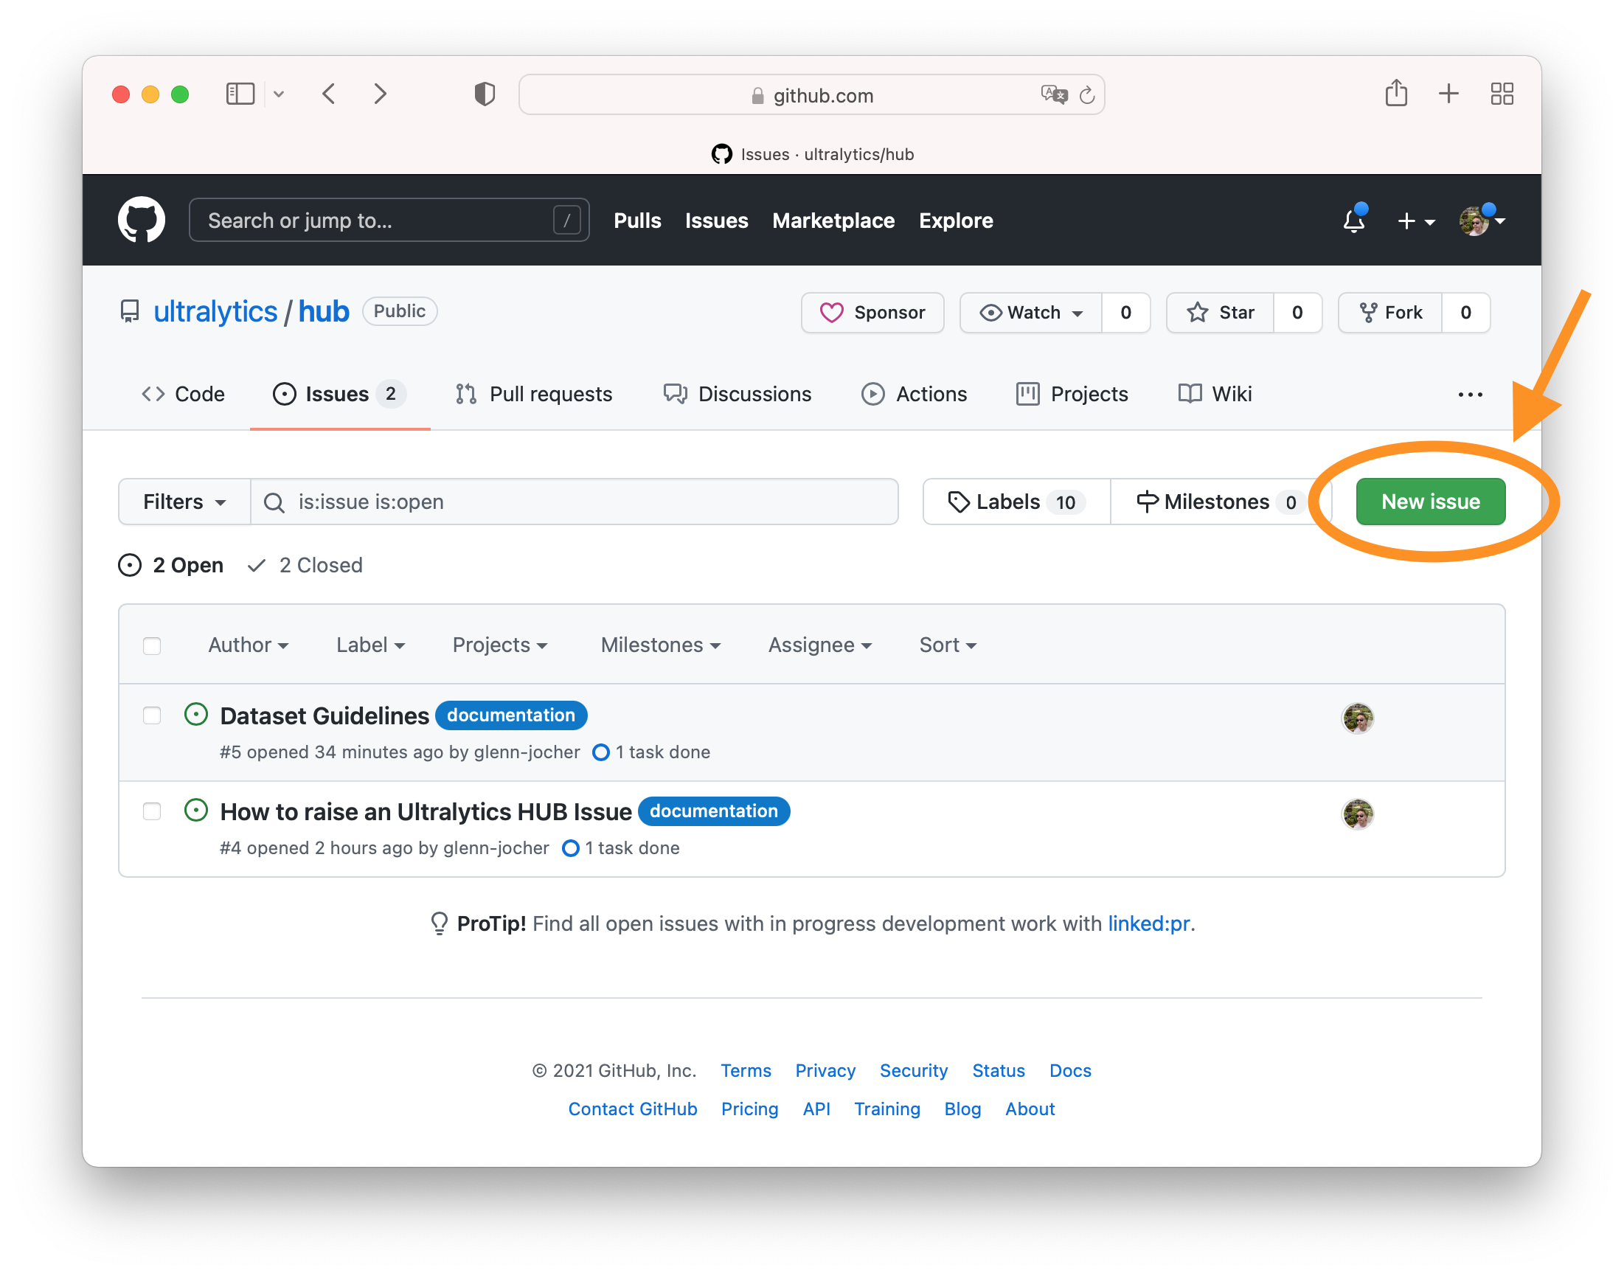Viewport: 1624px width, 1276px height.
Task: Tick the How to raise issue checkbox
Action: point(152,811)
